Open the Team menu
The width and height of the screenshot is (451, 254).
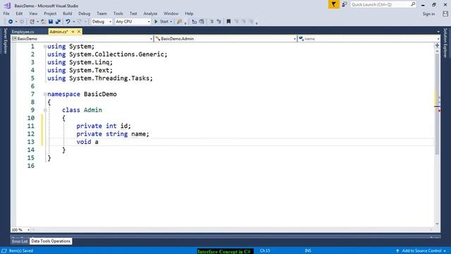[x=101, y=13]
